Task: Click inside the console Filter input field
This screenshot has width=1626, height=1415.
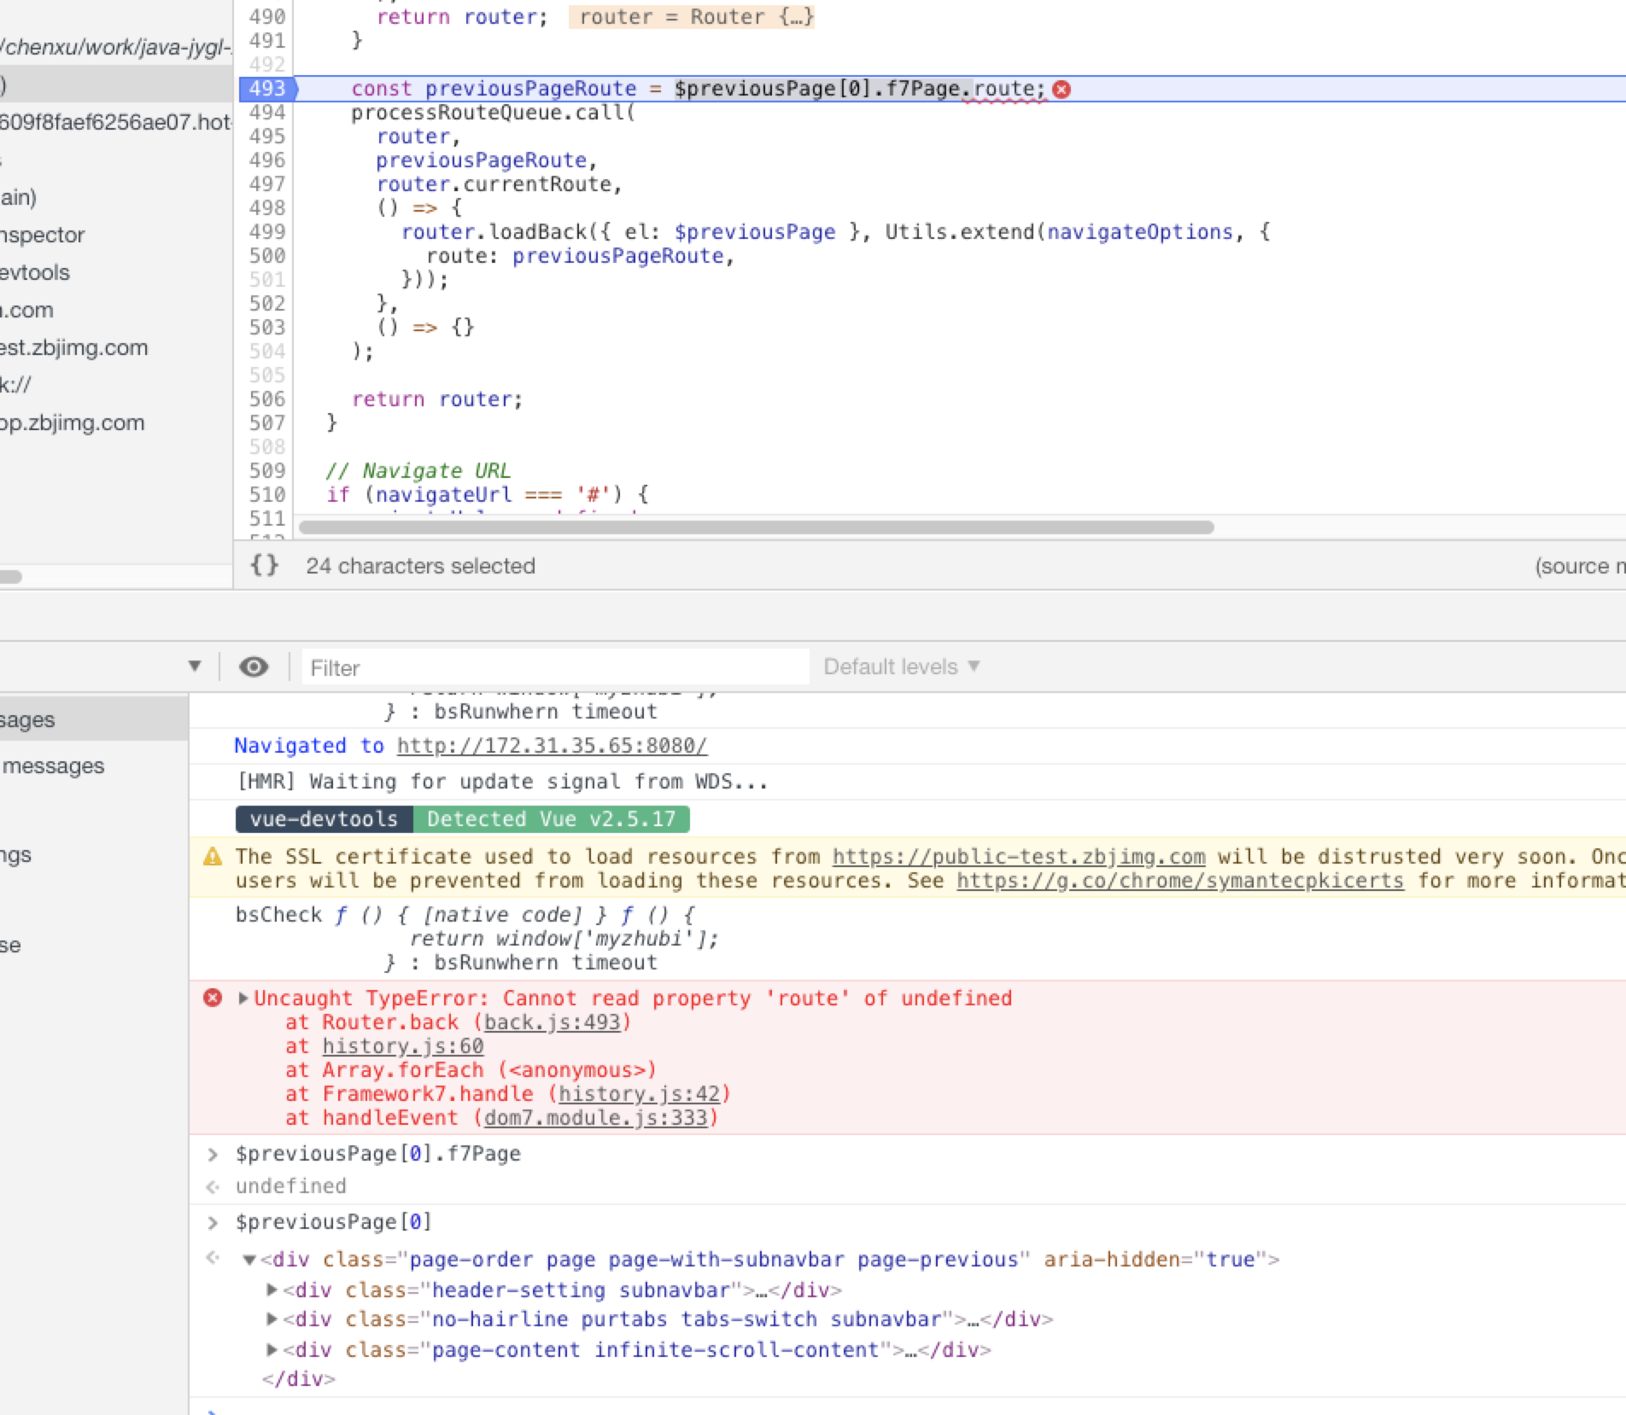Action: coord(553,667)
